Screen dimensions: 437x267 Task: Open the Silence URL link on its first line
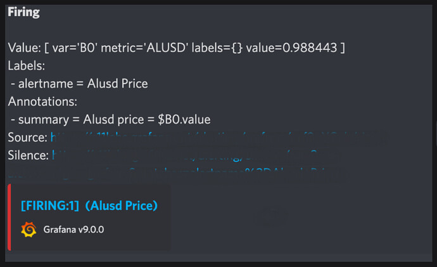(197, 155)
